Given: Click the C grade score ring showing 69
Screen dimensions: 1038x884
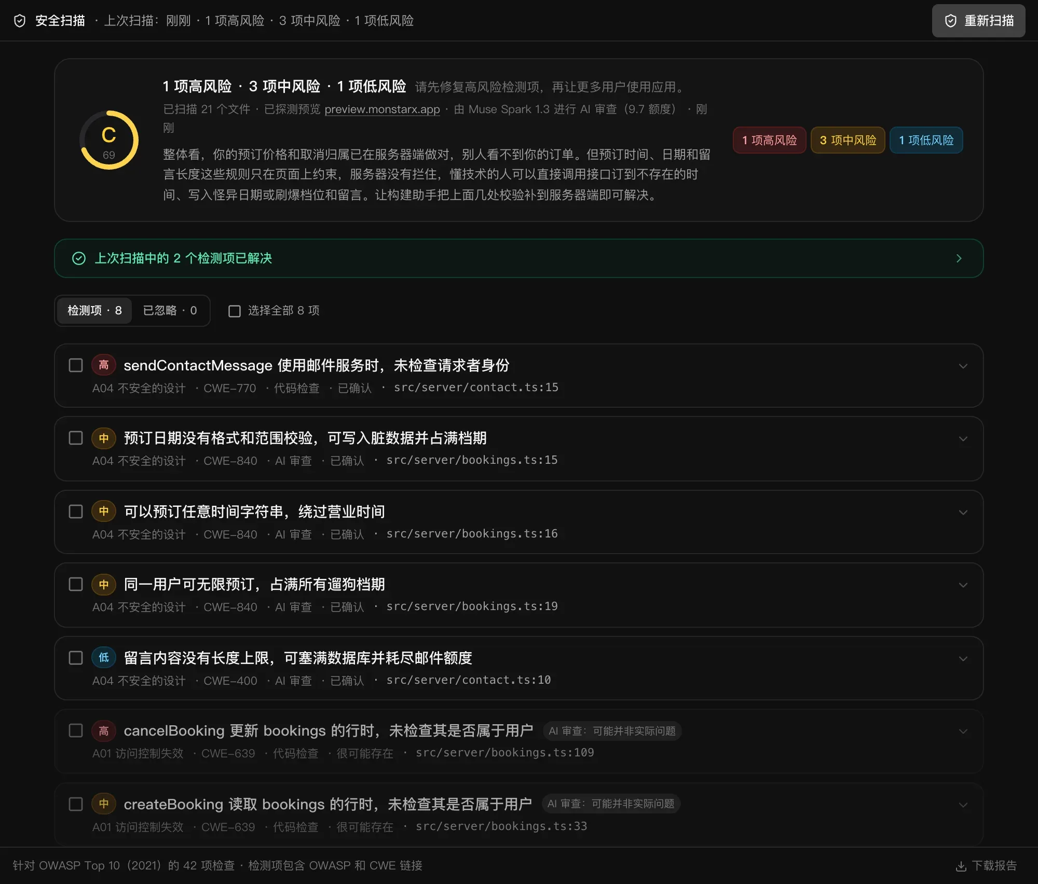Looking at the screenshot, I should click(109, 140).
